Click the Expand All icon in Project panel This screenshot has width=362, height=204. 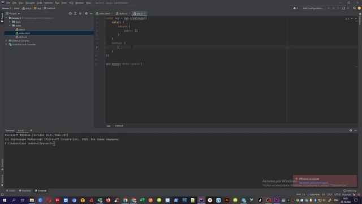pos(75,14)
